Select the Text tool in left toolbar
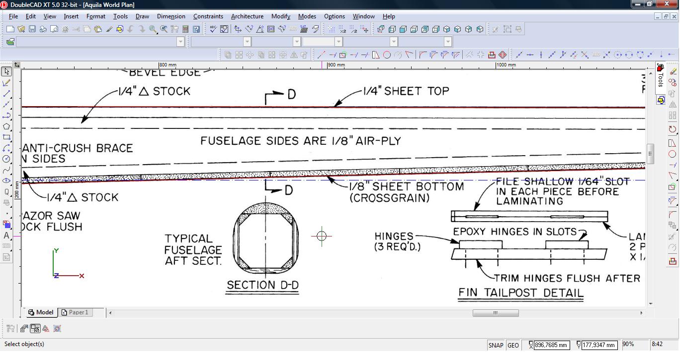Viewport: 680px width, 352px height. tap(6, 235)
